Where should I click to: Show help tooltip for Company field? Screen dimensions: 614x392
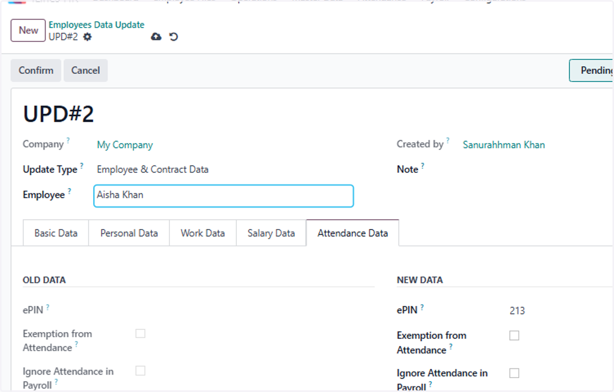coord(68,140)
